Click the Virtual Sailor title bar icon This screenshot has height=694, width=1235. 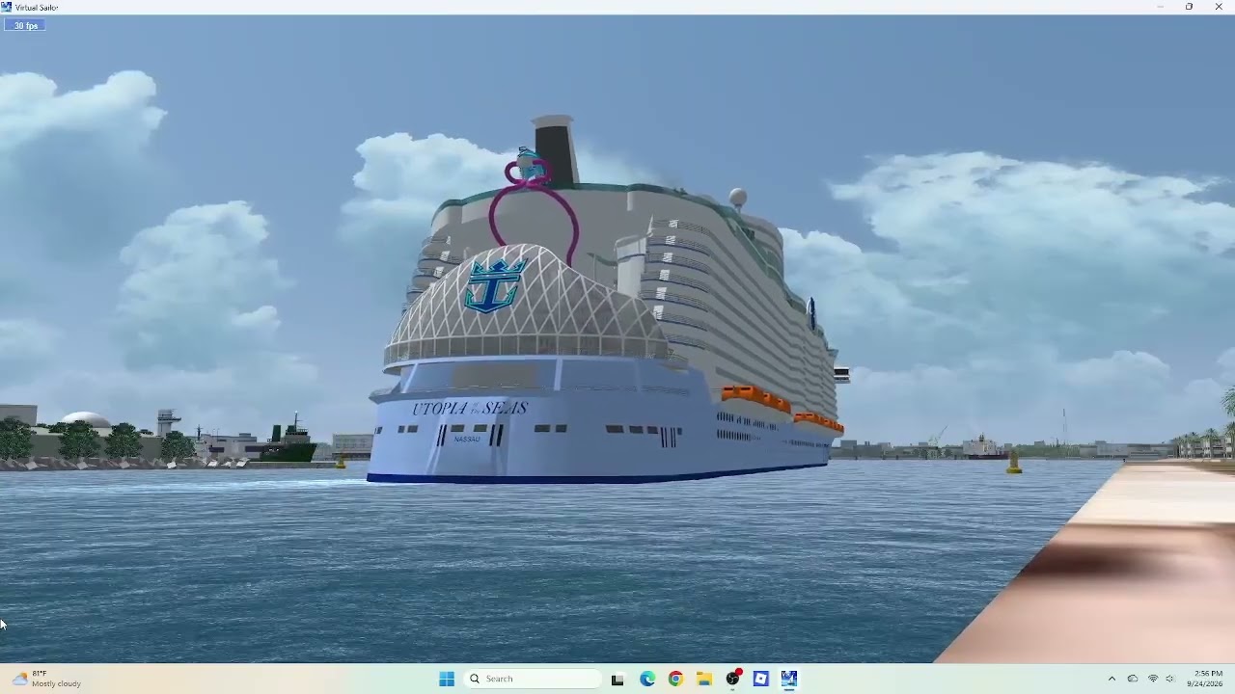coord(6,7)
